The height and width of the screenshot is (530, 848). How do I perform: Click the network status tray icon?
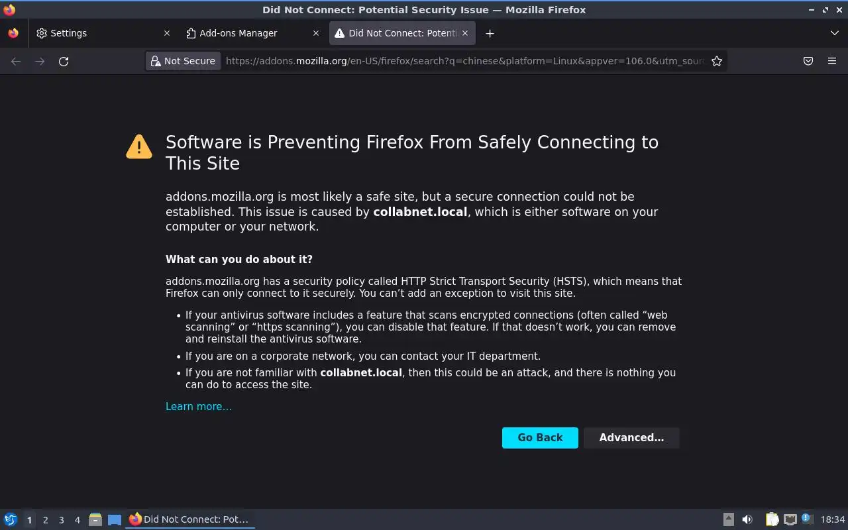click(x=790, y=519)
